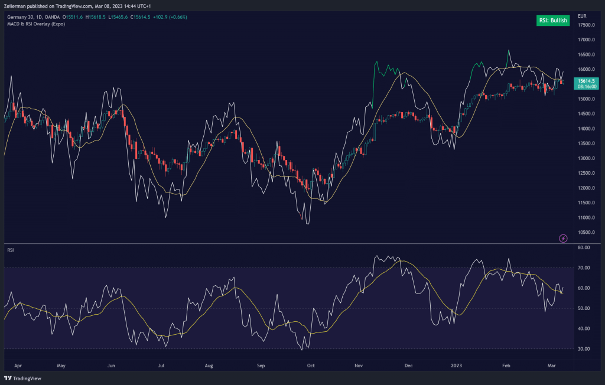Click the RSI pane label
The height and width of the screenshot is (385, 605).
click(11, 250)
